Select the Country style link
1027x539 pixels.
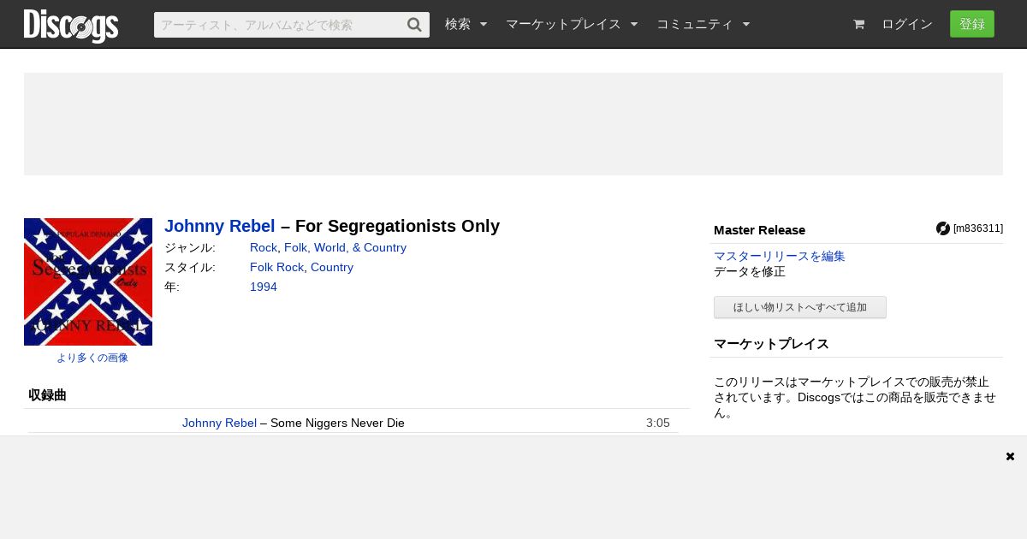pos(332,267)
